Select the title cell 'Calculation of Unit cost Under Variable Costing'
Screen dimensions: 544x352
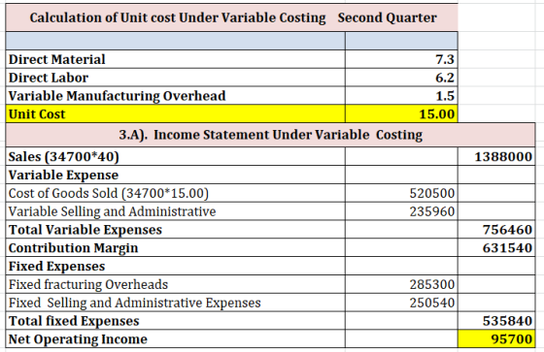(x=231, y=17)
